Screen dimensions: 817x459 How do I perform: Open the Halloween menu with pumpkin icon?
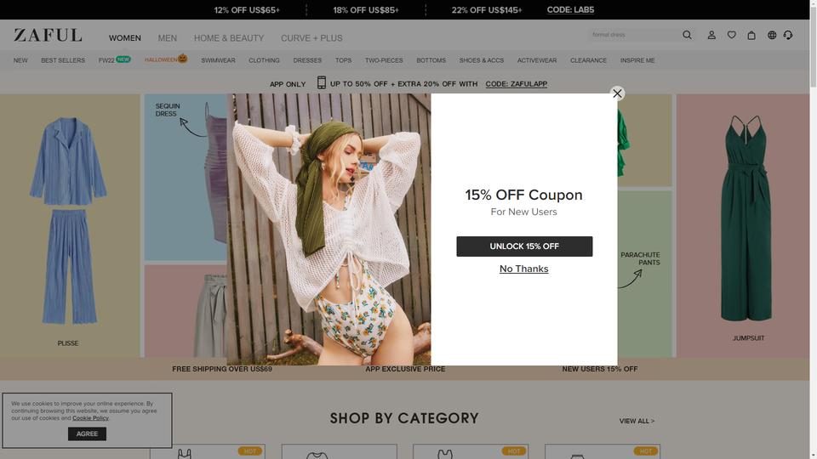pyautogui.click(x=166, y=59)
